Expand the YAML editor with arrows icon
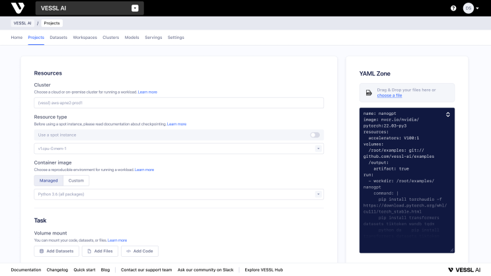 tap(448, 114)
